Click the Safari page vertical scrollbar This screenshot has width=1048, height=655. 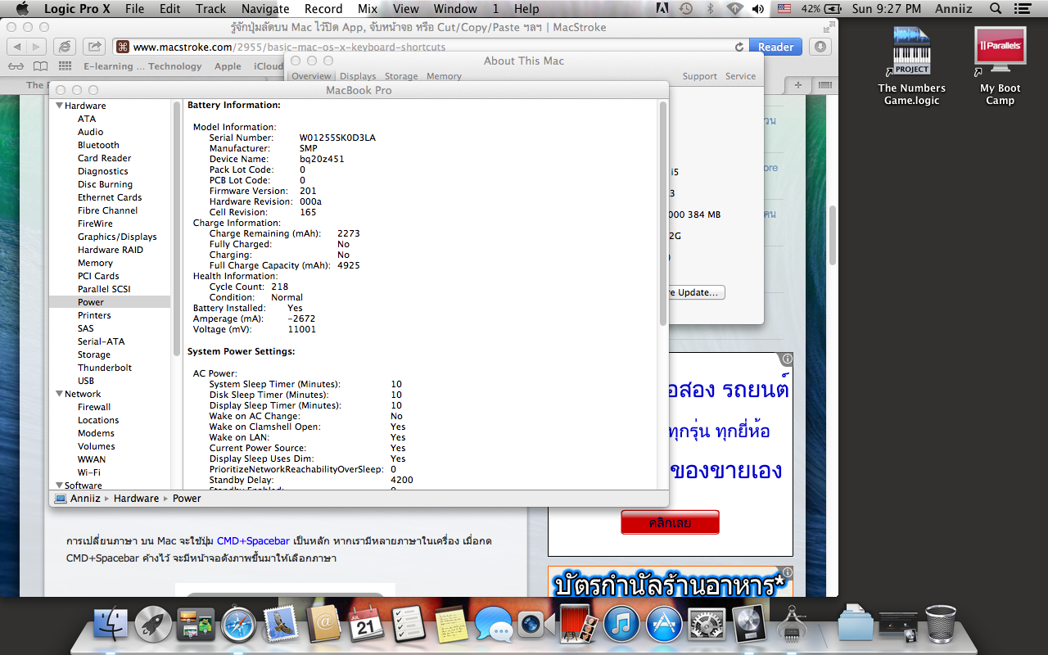point(832,235)
